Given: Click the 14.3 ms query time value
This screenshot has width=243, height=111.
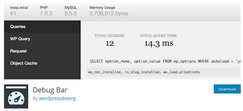Looking at the screenshot, I should pos(159,44).
